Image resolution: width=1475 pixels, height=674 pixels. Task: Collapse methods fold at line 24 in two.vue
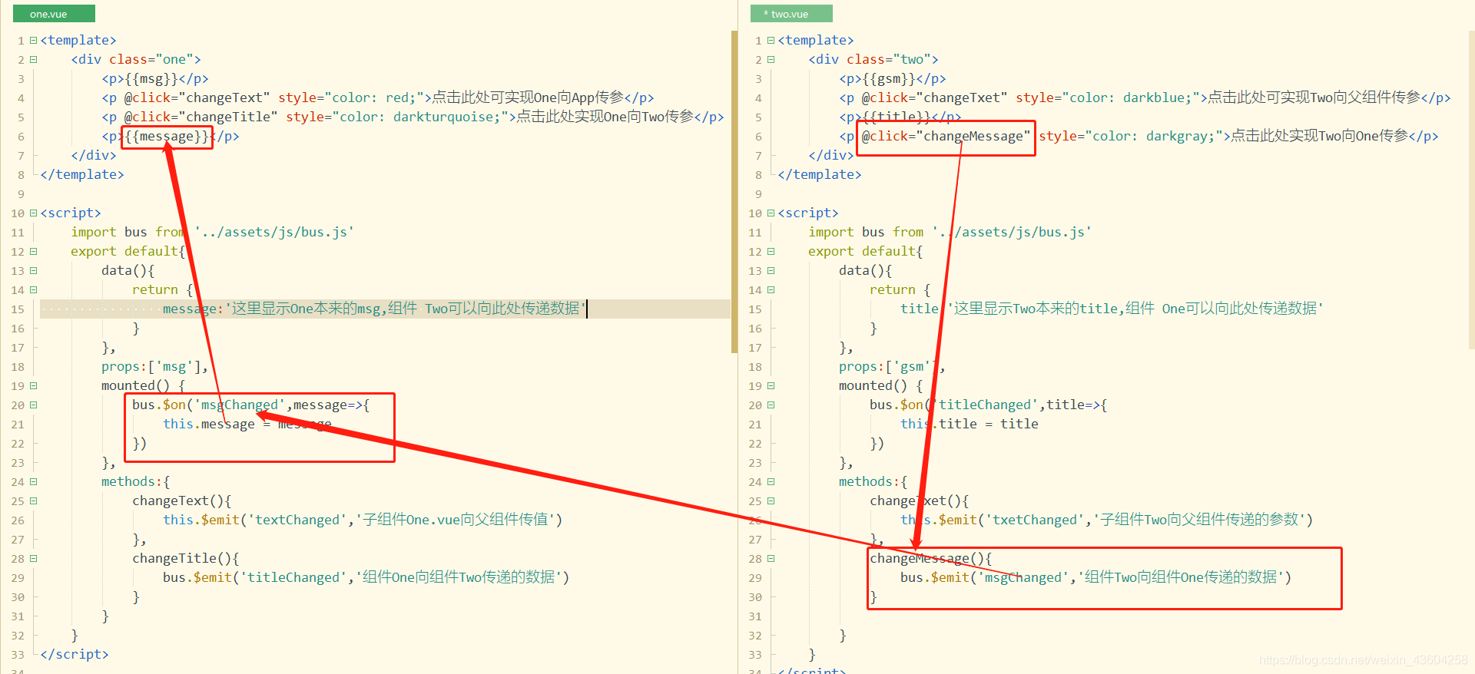[771, 481]
